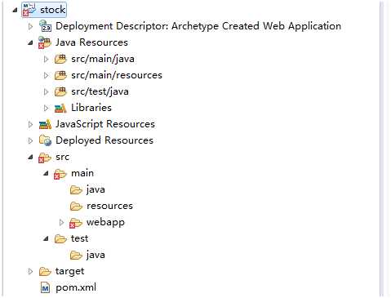This screenshot has height=298, width=391.
Task: Click the src/main/resources package folder icon
Action: click(60, 75)
